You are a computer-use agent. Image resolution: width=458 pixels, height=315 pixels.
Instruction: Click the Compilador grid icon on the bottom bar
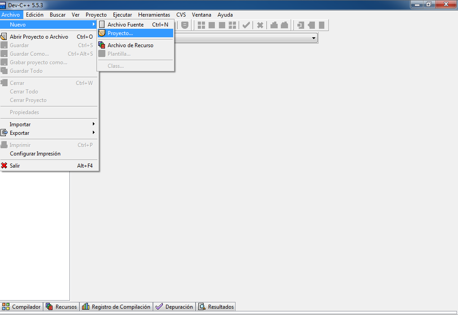pyautogui.click(x=5, y=306)
